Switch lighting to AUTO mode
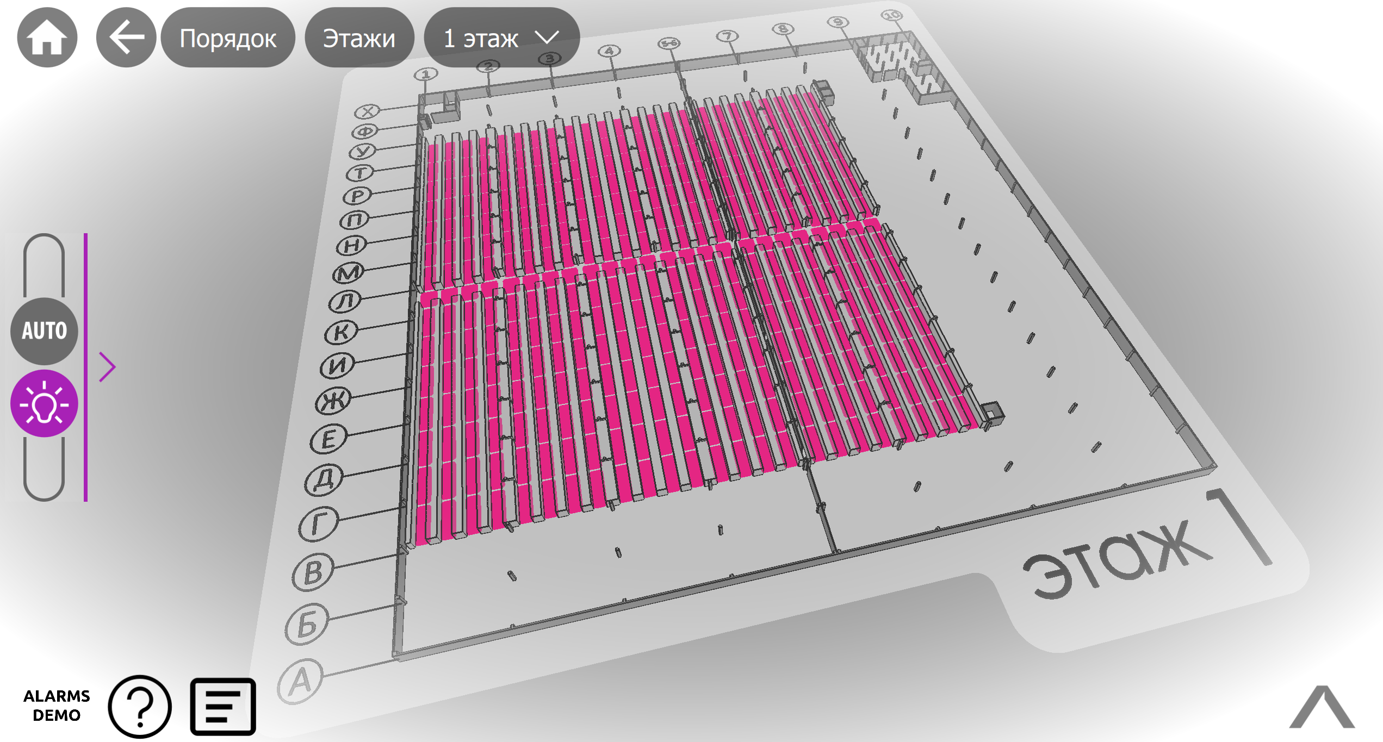 [44, 331]
